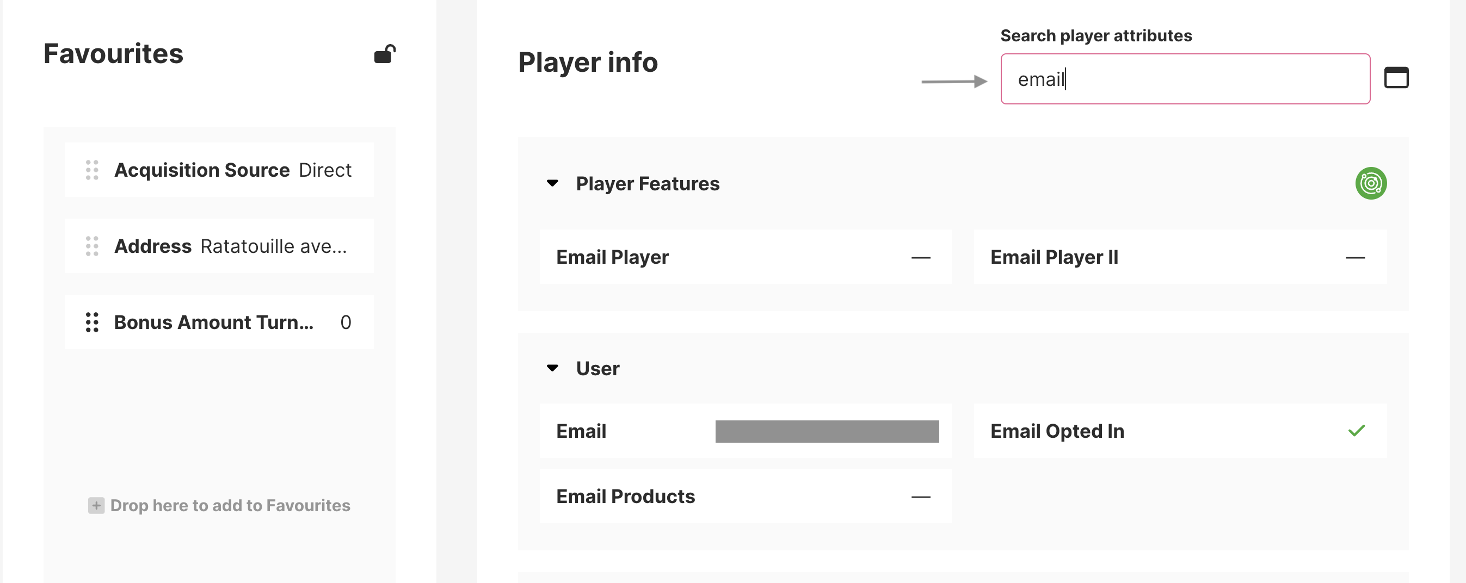The width and height of the screenshot is (1466, 583).
Task: Click the Email Opted In label
Action: (1057, 431)
